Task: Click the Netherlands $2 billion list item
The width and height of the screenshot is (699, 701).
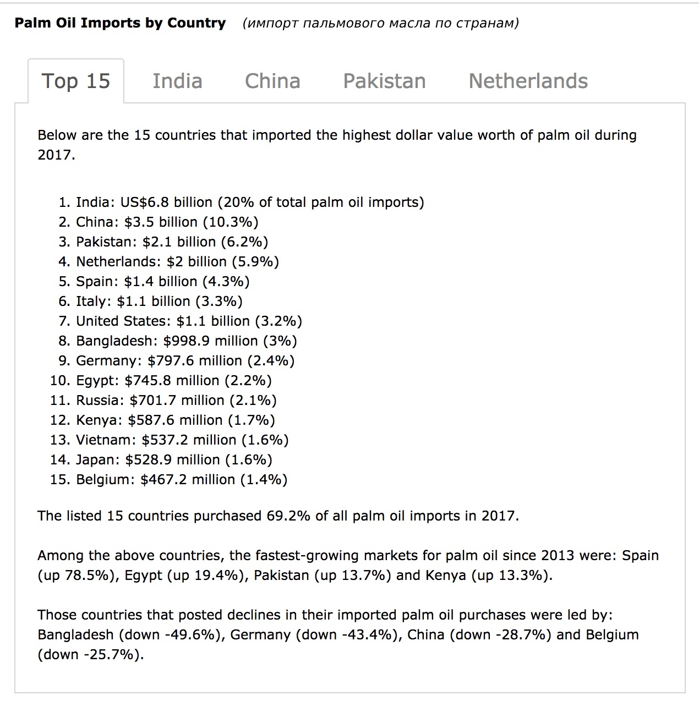Action: coord(178,262)
